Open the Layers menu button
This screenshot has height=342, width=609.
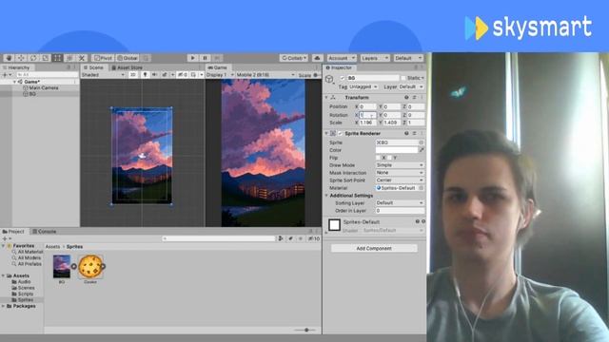point(374,58)
